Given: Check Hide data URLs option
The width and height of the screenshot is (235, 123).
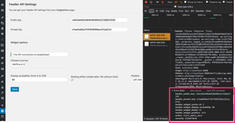Looking at the screenshot, I should [x=175, y=6].
